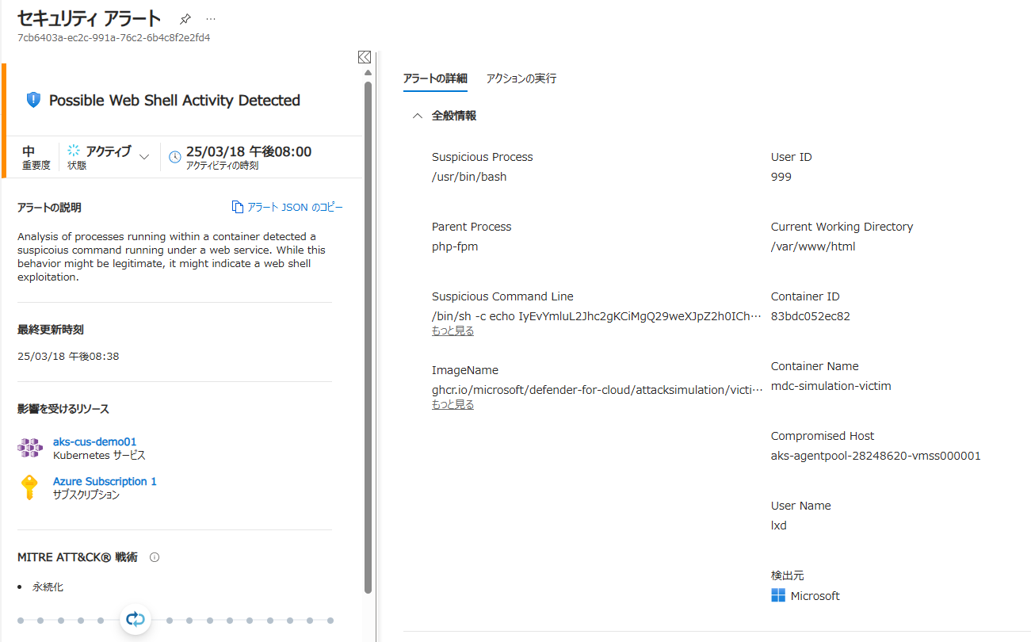Click the Kubernetes service resource icon
The image size is (1031, 642).
point(30,448)
